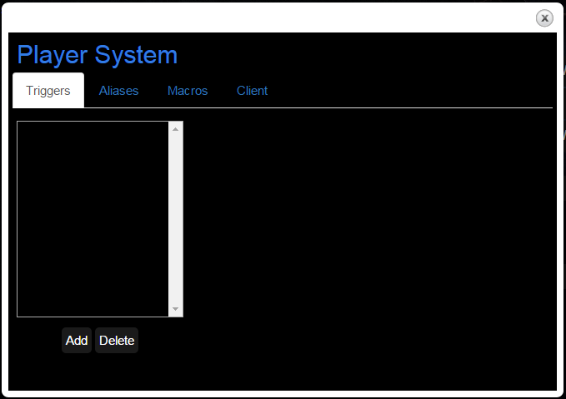Screen dimensions: 566x399
Task: Click the list scrollbar's up arrow
Action: [x=175, y=128]
